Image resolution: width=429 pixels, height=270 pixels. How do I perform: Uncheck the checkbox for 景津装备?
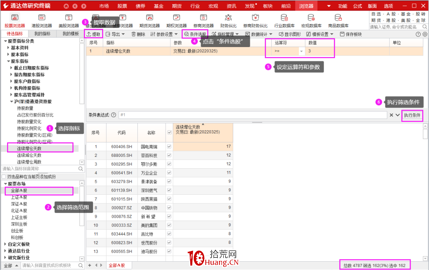169,181
